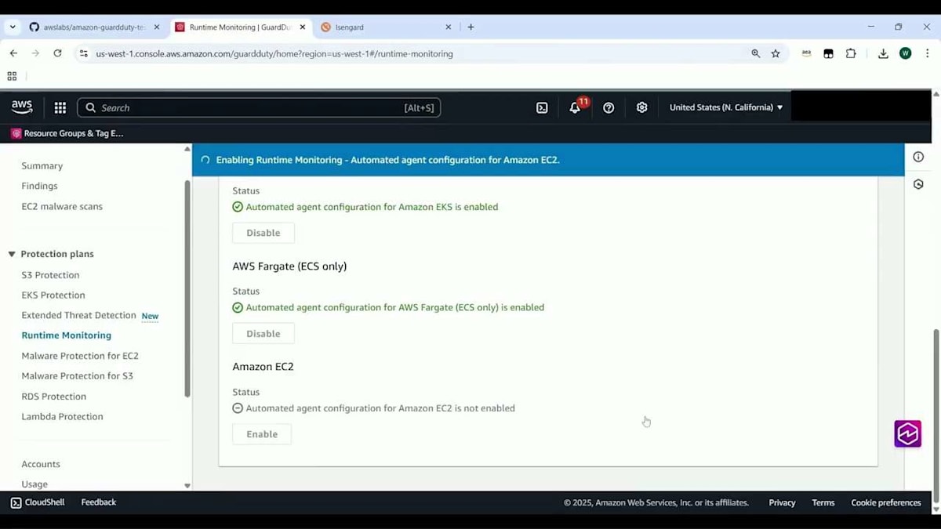Open the hexagon tools panel icon

coord(918,184)
